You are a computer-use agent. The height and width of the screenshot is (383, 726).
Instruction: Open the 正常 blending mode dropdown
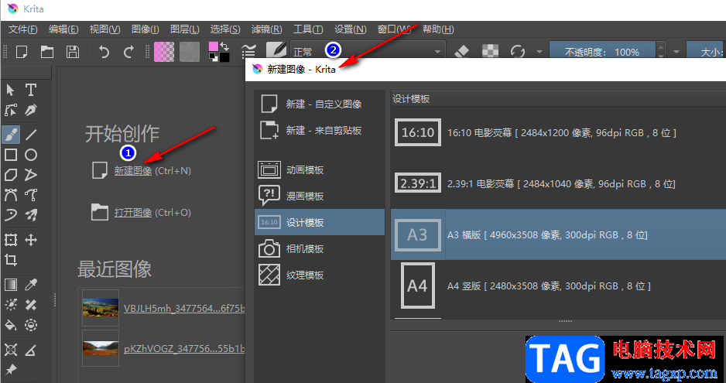click(x=368, y=51)
